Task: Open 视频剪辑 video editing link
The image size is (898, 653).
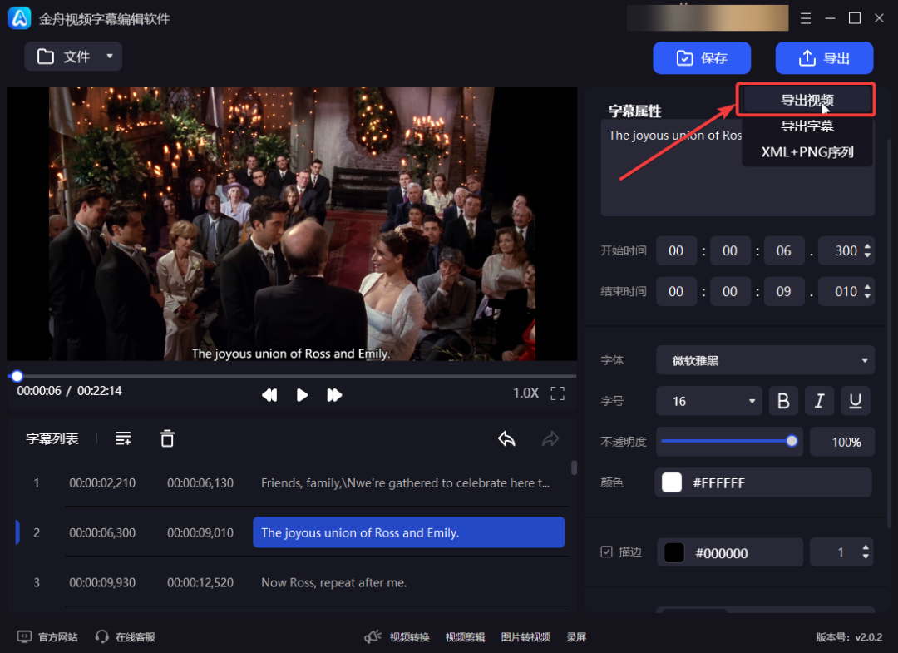Action: pos(465,637)
